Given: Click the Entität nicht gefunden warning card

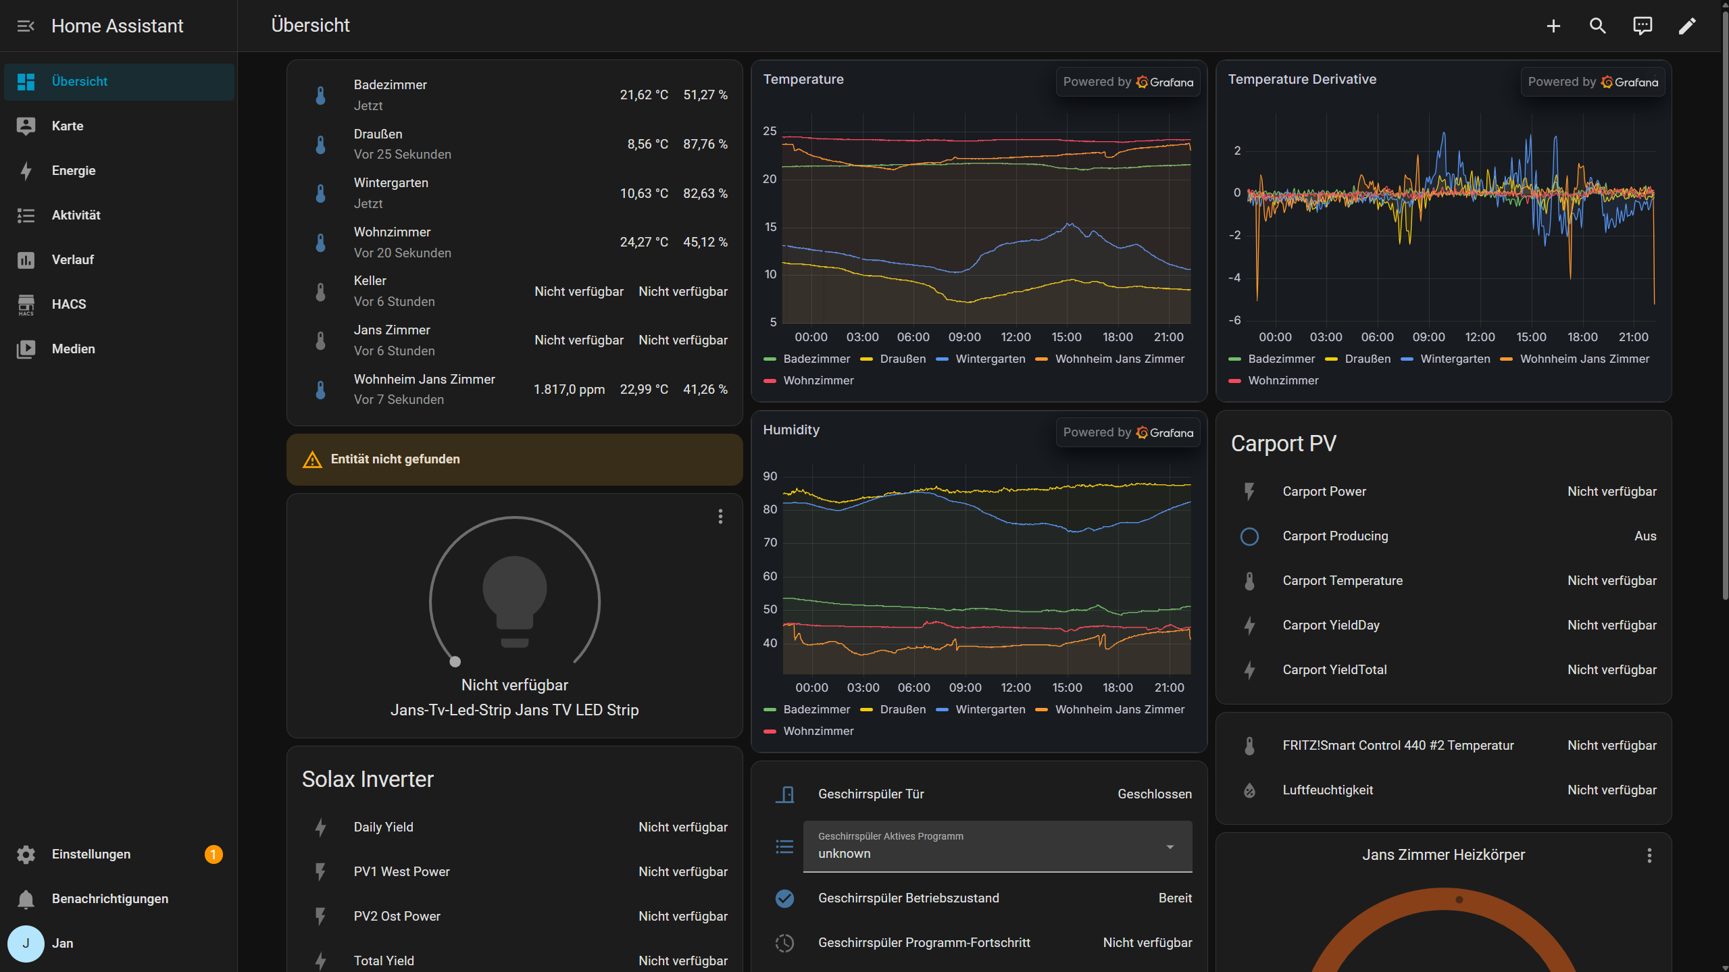Looking at the screenshot, I should coord(515,459).
